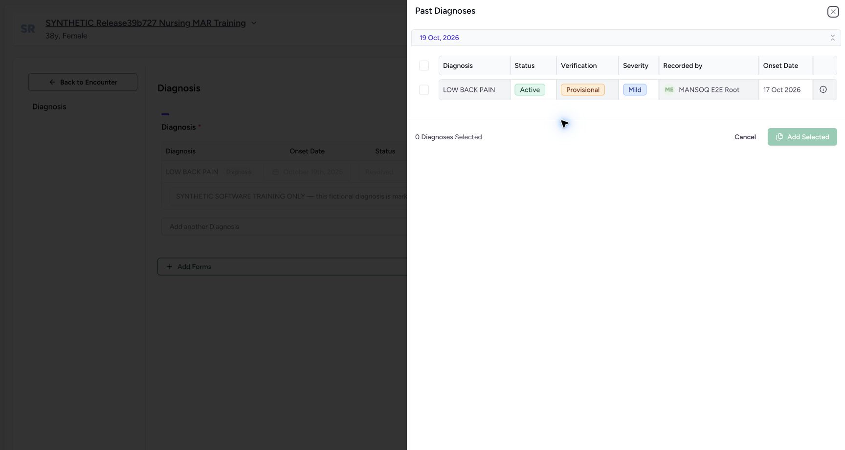Click the Add Forms button
This screenshot has height=450, width=845.
pyautogui.click(x=282, y=266)
